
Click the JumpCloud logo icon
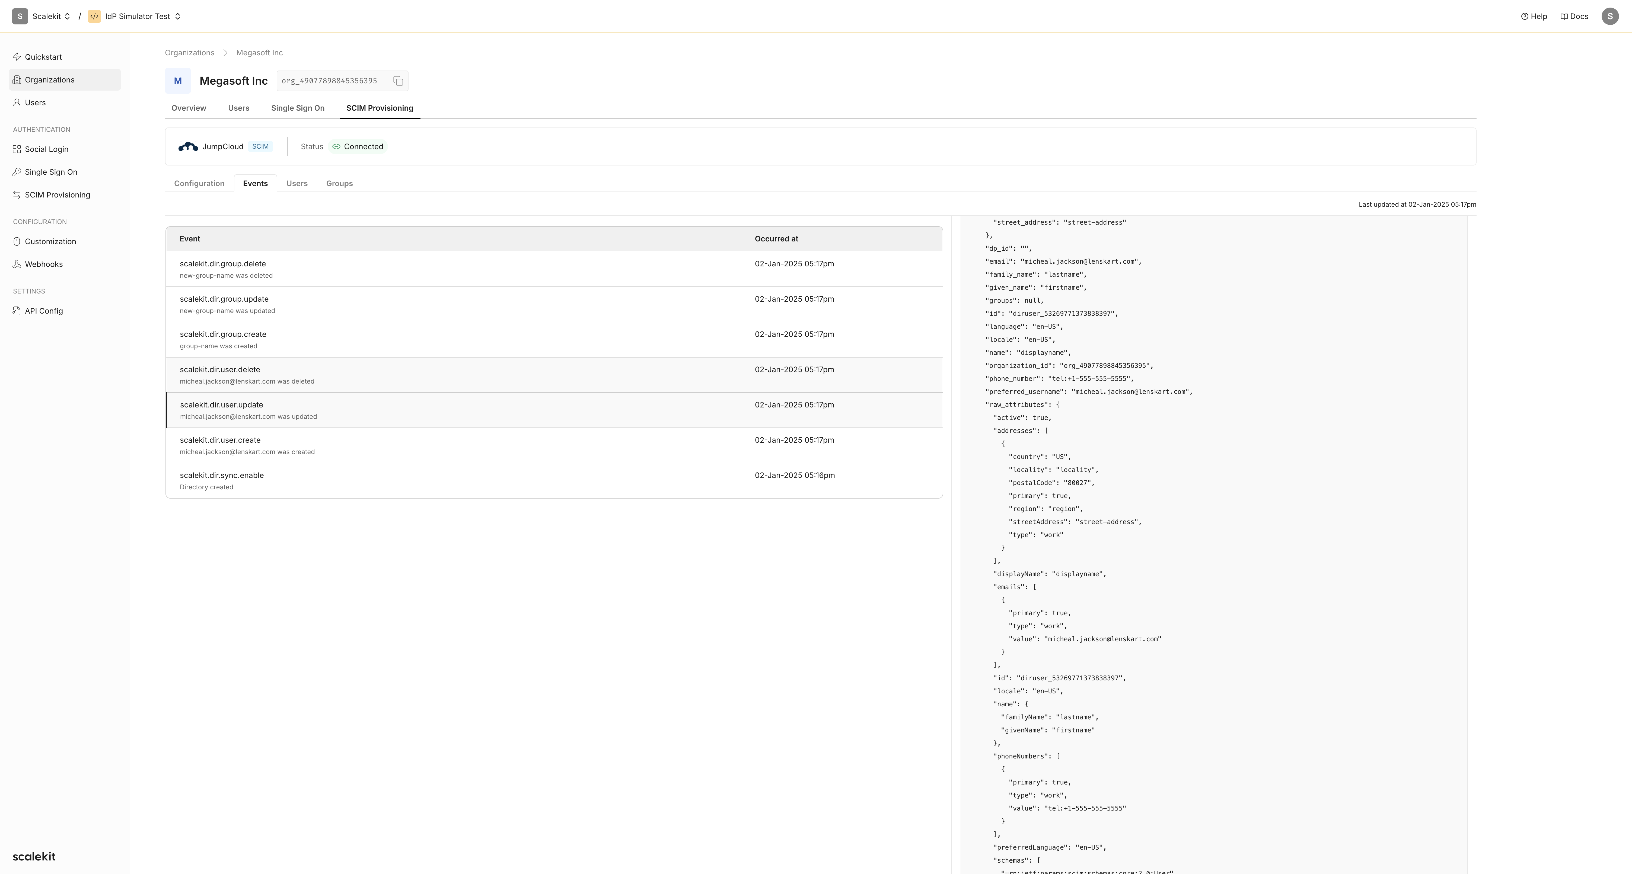pos(188,147)
